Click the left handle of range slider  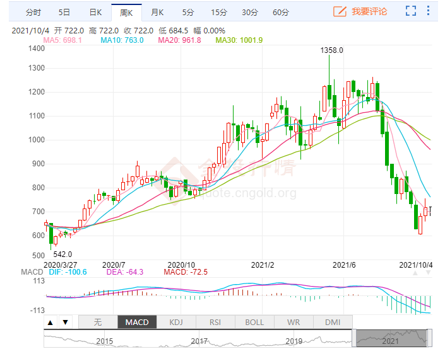(354, 338)
